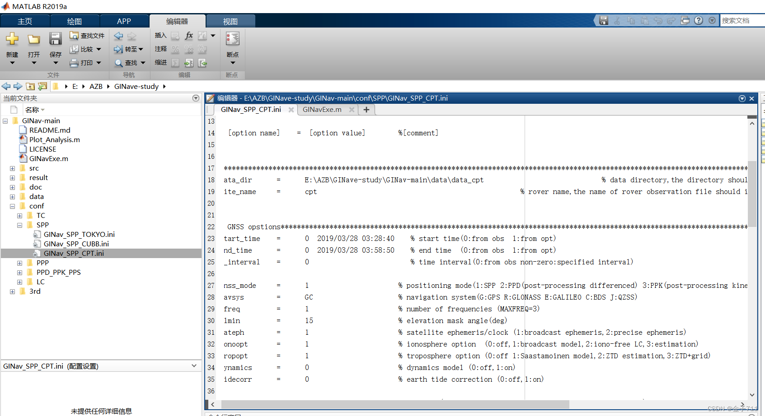Click the increase indent icon
This screenshot has height=416, width=765.
pos(189,63)
